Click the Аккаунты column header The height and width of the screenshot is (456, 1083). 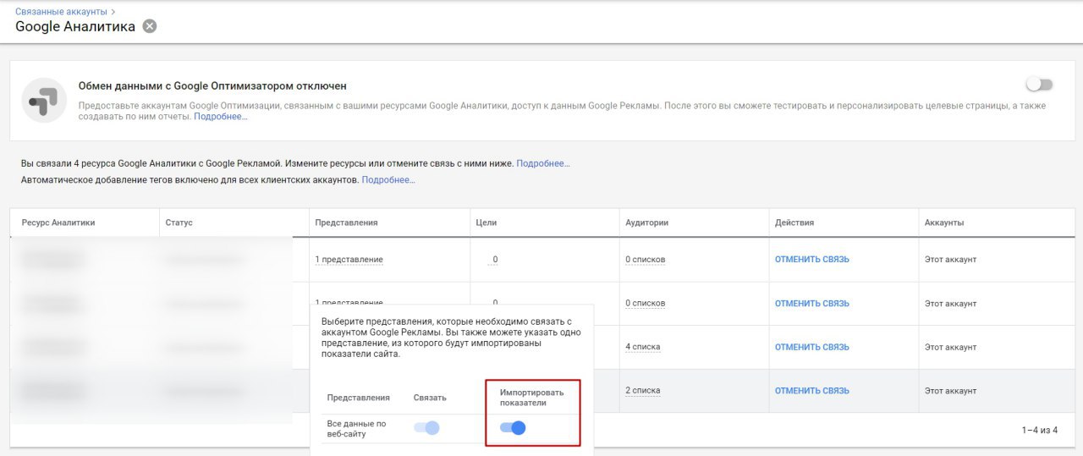click(x=944, y=223)
